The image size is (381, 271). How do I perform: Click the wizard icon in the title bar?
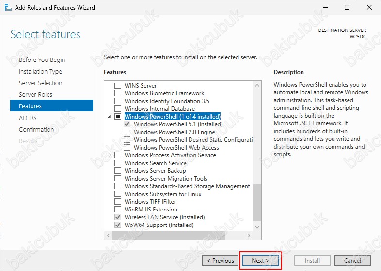point(8,8)
